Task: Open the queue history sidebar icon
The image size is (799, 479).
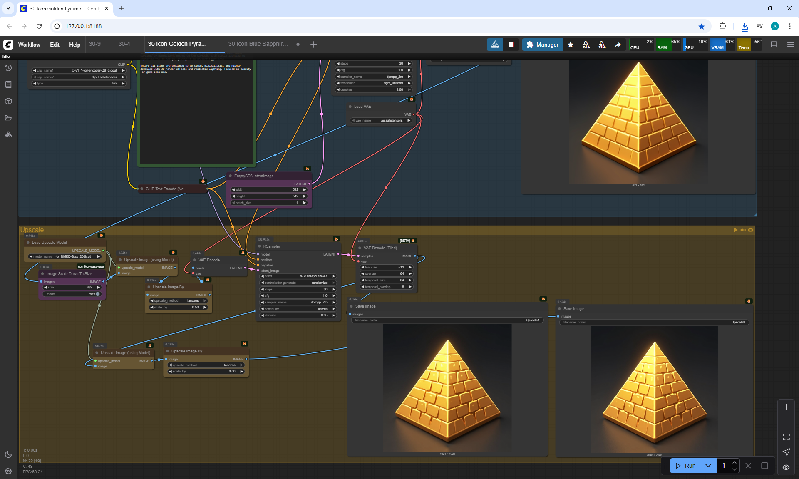Action: 8,68
